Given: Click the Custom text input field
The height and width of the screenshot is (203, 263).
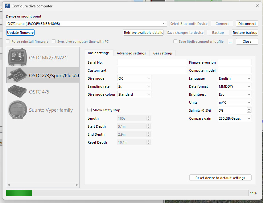Looking at the screenshot, I should 152,70.
